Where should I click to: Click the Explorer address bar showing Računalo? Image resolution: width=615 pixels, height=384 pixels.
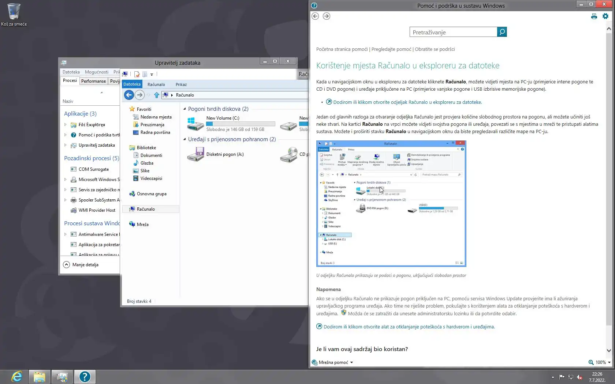[x=235, y=95]
